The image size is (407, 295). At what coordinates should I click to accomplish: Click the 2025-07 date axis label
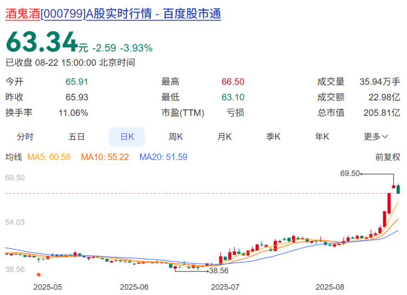tap(225, 287)
